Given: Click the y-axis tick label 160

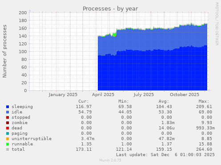Looking at the screenshot, I should tap(23, 28).
